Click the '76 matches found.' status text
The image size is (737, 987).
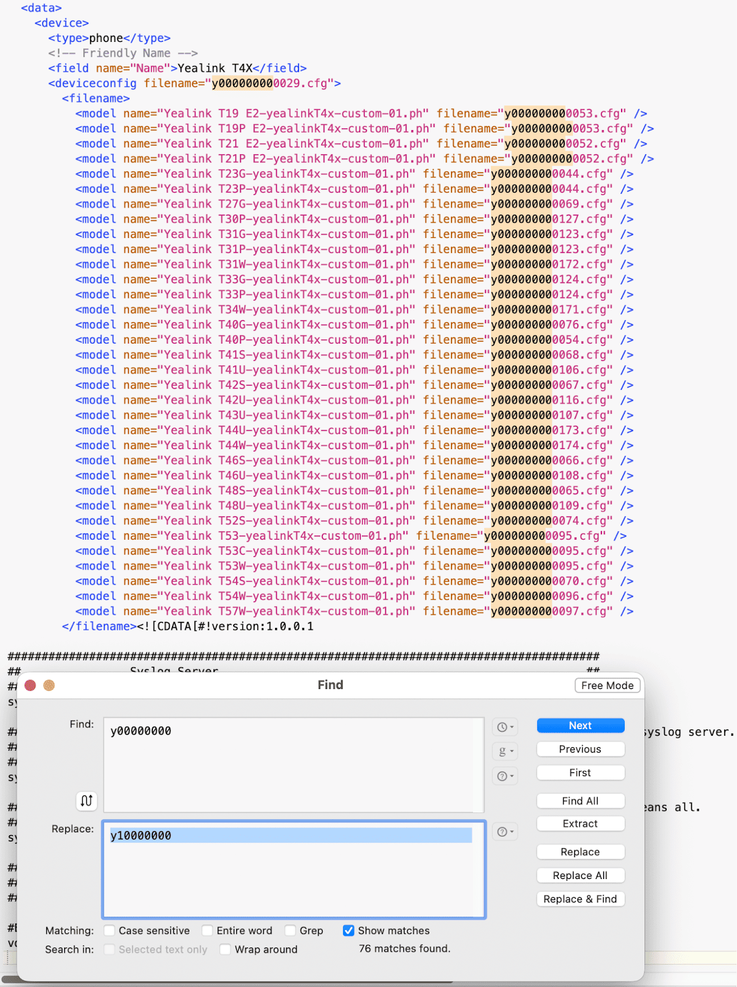(x=405, y=949)
